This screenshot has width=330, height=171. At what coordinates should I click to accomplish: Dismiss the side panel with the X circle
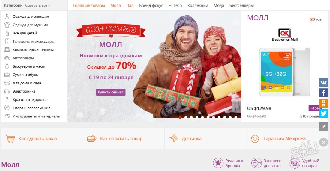pyautogui.click(x=323, y=142)
